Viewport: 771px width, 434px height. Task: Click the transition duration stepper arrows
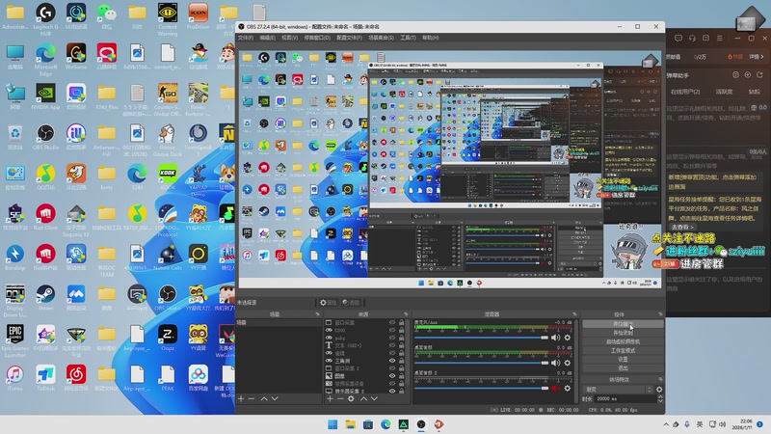(659, 398)
